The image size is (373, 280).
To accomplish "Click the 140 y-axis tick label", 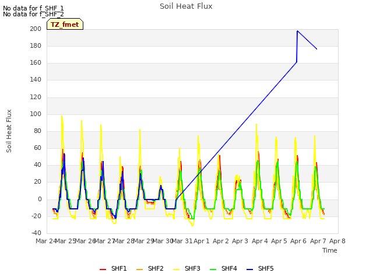I will (x=36, y=80).
